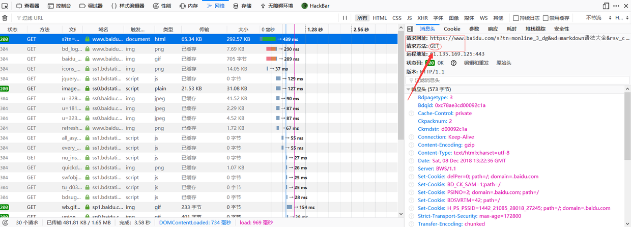Activate the element picker icon
This screenshot has width=631, height=227.
tap(5, 6)
